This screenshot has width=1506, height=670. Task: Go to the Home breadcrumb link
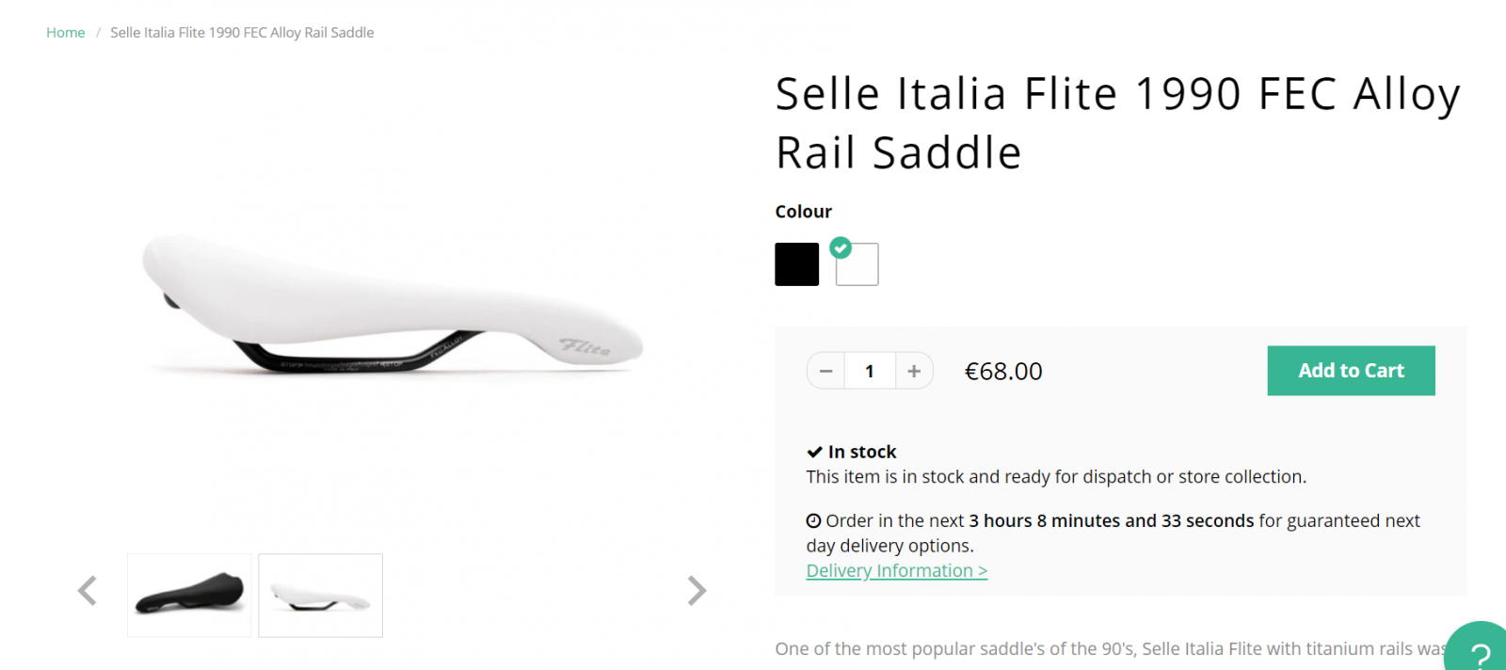65,33
